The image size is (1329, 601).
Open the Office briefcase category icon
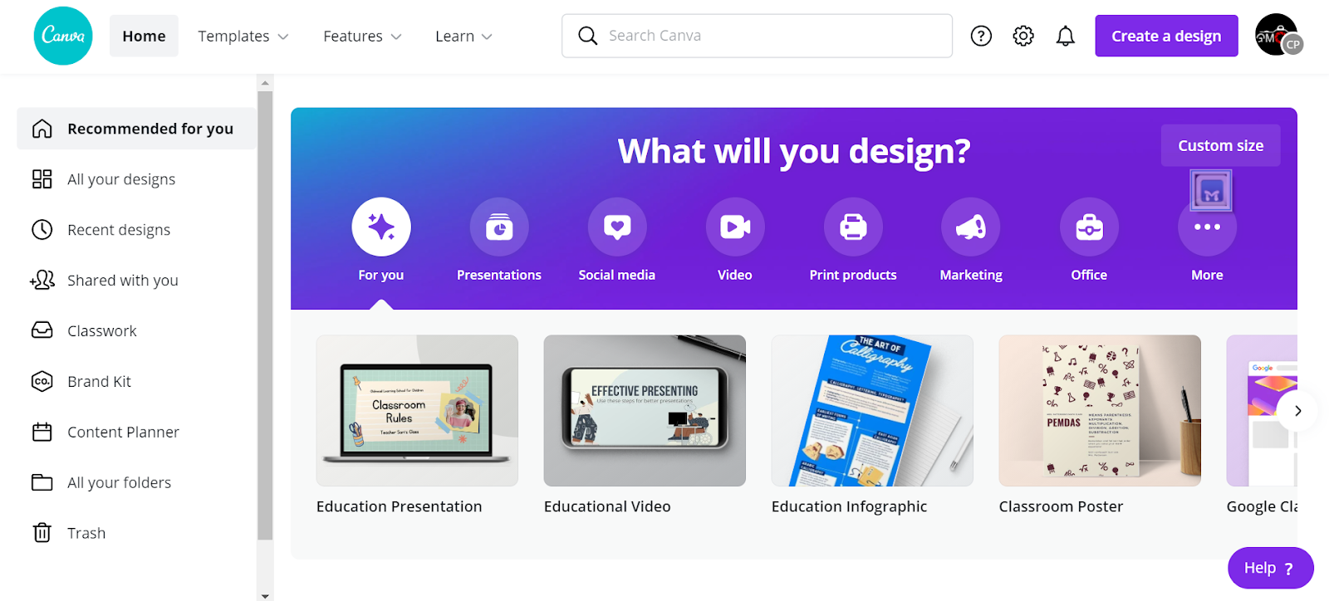[x=1089, y=227]
